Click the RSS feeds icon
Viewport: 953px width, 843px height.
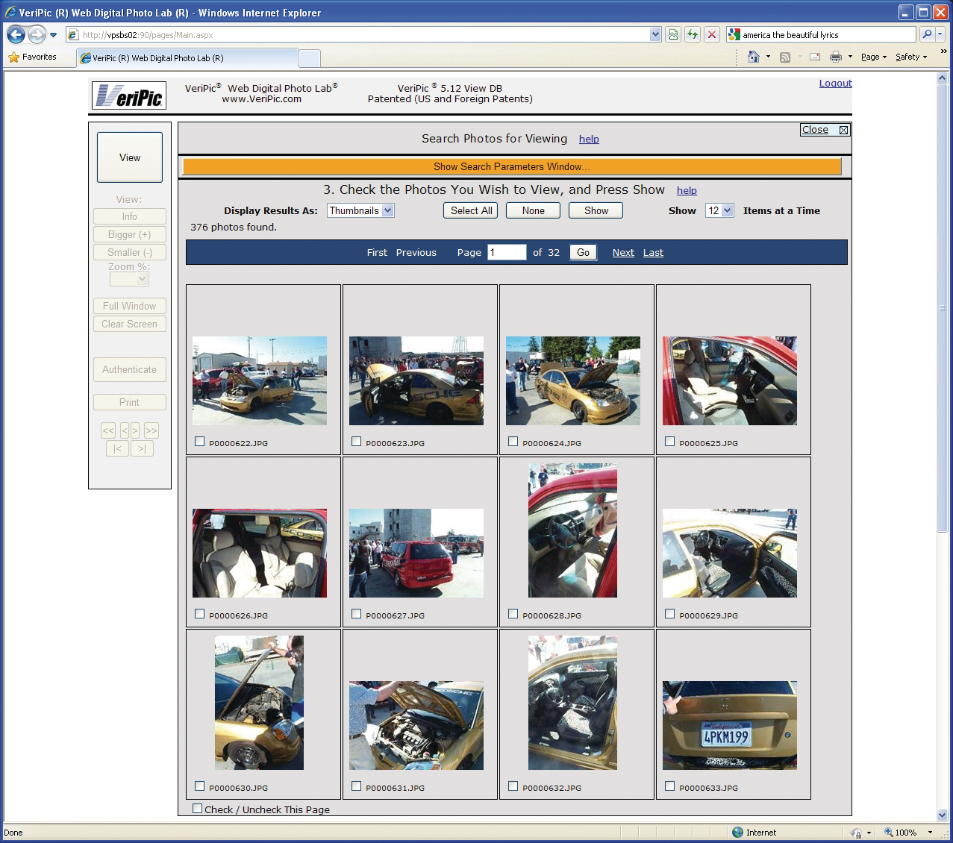pyautogui.click(x=784, y=56)
